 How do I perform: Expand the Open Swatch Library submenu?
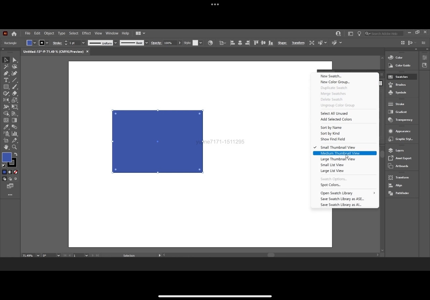pyautogui.click(x=345, y=193)
